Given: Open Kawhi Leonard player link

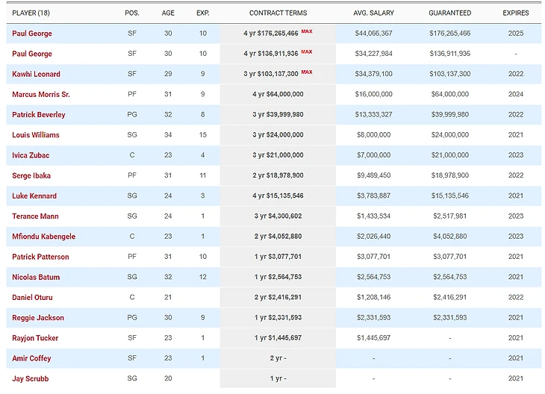Looking at the screenshot, I should [36, 74].
